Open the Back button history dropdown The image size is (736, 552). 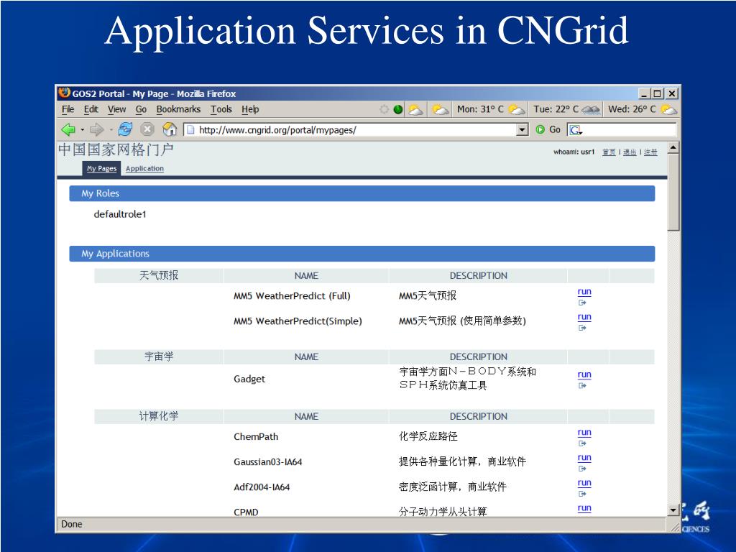point(82,129)
